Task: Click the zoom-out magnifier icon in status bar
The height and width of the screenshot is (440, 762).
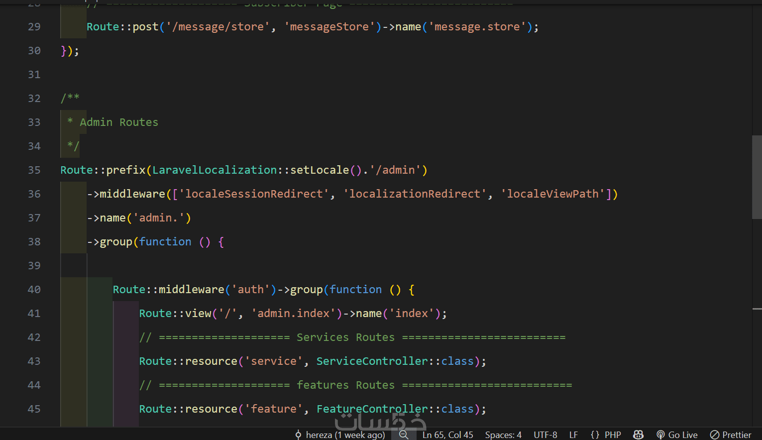Action: point(404,435)
